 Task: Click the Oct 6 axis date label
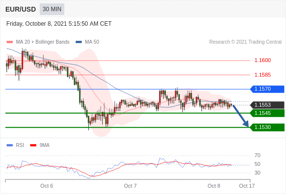[47, 186]
